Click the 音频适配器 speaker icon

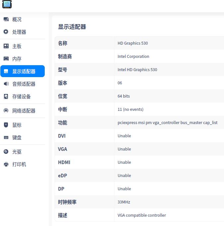(x=6, y=84)
